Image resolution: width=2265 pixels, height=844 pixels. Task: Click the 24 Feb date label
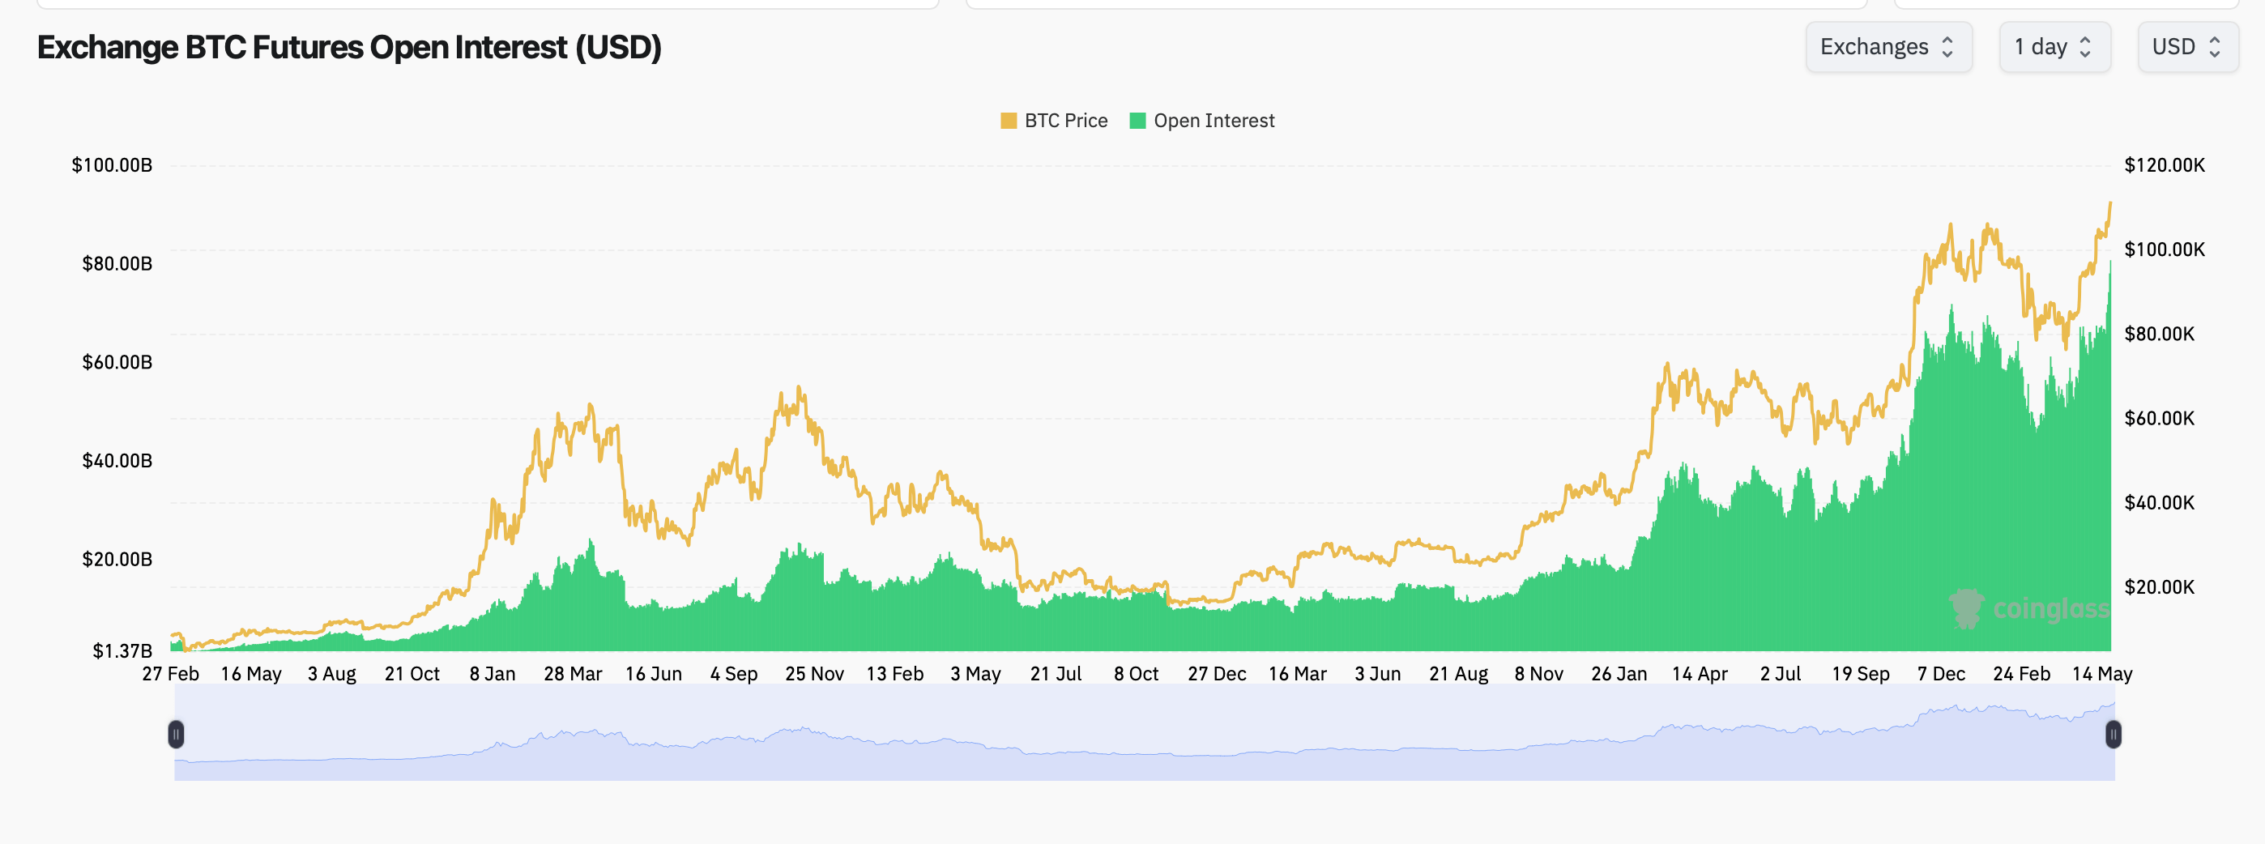2021,673
